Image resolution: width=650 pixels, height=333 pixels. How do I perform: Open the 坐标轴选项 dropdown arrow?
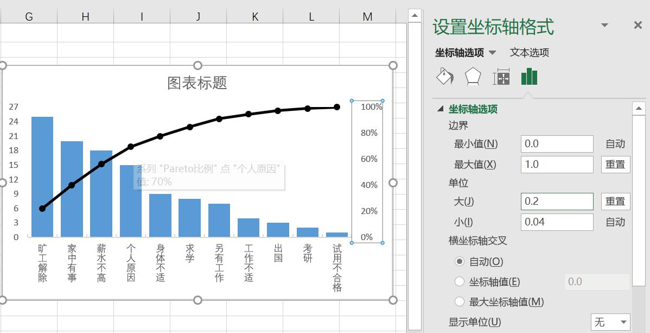(x=493, y=53)
